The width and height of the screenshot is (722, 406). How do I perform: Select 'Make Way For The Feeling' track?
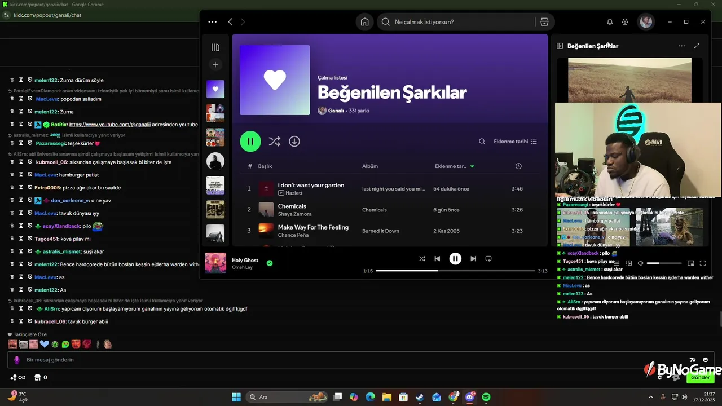(313, 227)
